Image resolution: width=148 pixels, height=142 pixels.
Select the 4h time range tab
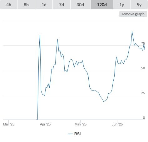[9, 5]
